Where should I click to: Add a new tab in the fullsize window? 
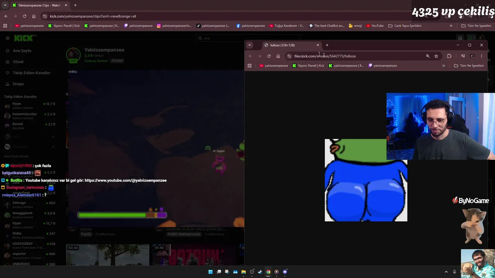pyautogui.click(x=327, y=45)
